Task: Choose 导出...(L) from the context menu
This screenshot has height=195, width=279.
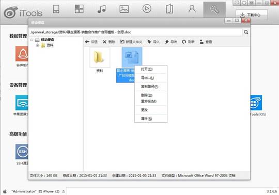Action: pyautogui.click(x=151, y=78)
